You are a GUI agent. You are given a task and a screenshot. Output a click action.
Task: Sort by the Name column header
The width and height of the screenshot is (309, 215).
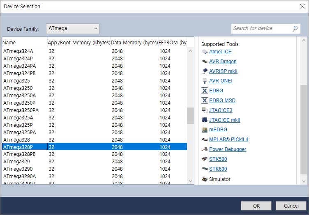point(25,43)
